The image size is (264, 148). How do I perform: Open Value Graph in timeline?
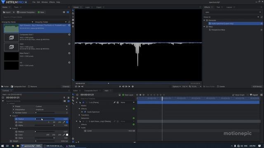pos(238,95)
